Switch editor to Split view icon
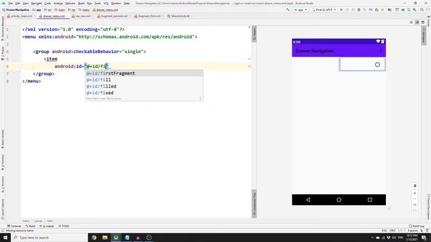Viewport: 431px width, 242px height. pyautogui.click(x=417, y=22)
